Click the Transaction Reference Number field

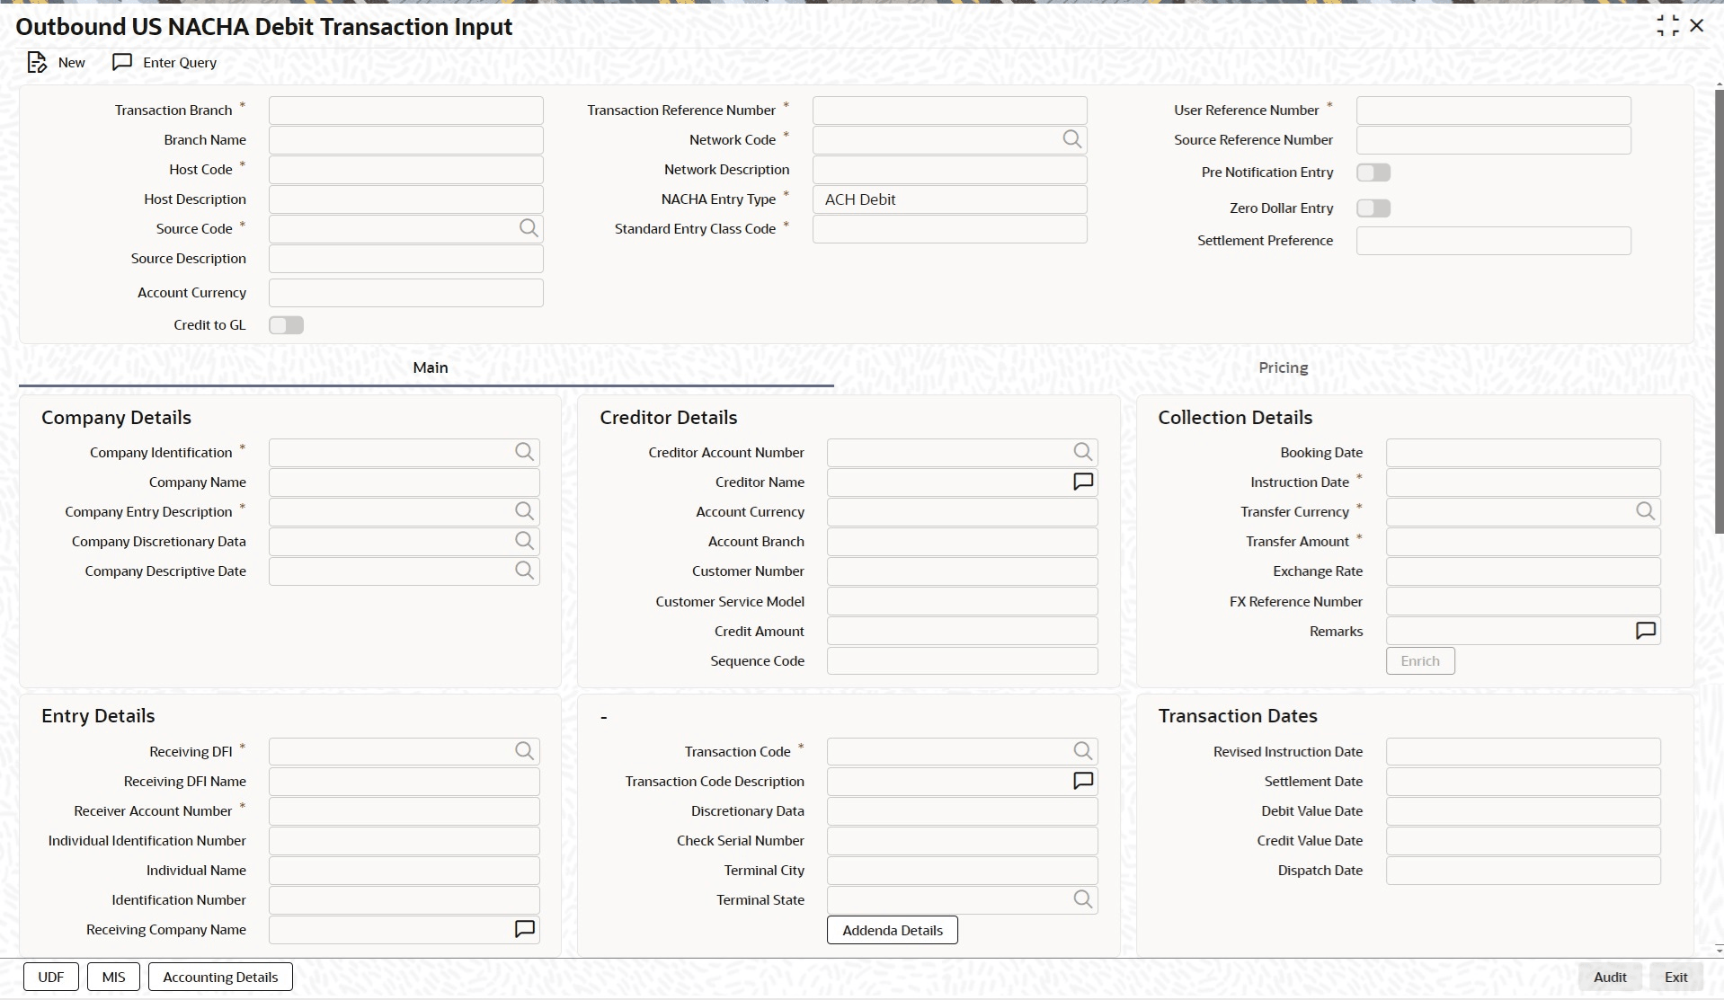coord(949,111)
